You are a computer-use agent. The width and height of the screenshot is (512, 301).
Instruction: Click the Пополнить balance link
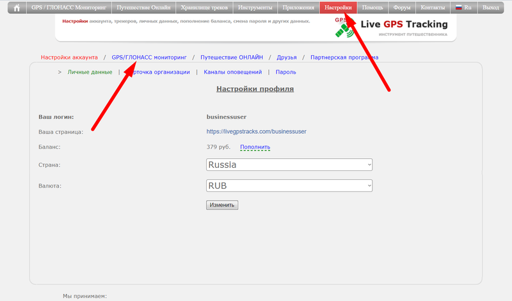click(x=255, y=147)
